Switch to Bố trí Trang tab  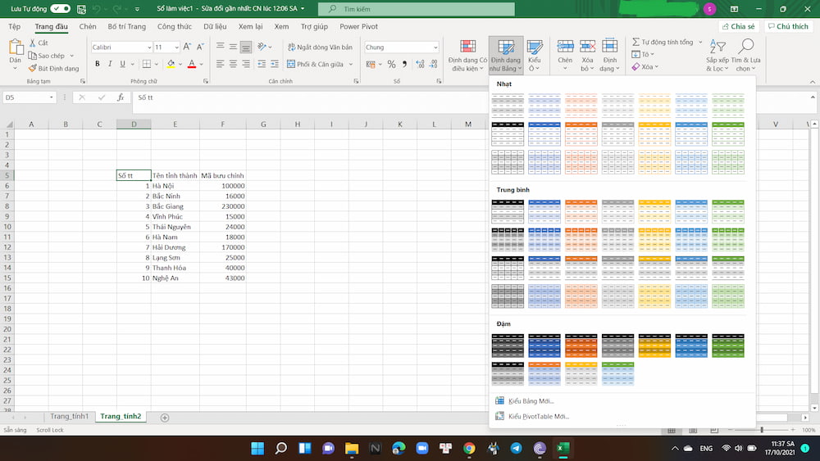pos(126,26)
